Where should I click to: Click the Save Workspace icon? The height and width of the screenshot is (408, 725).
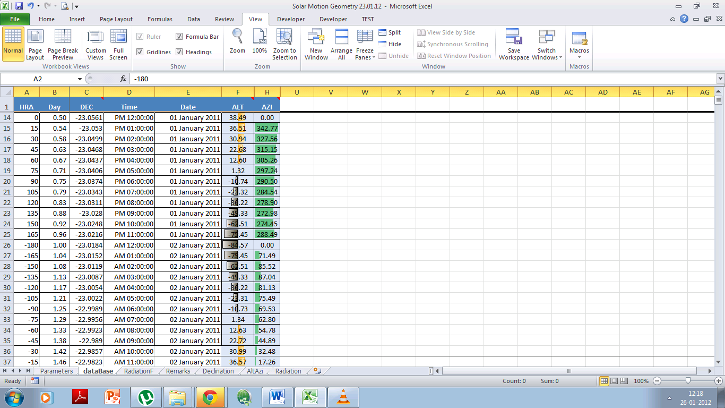pos(513,44)
